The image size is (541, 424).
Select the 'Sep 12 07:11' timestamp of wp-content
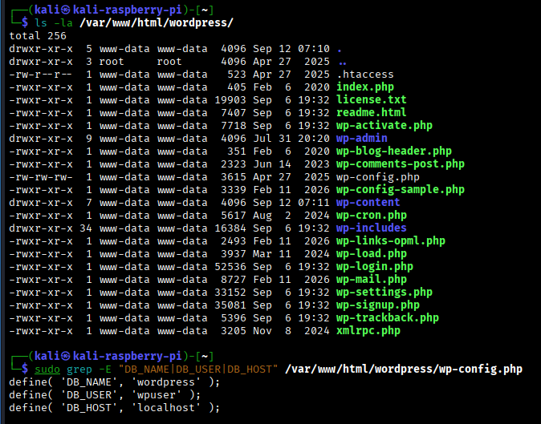click(291, 203)
